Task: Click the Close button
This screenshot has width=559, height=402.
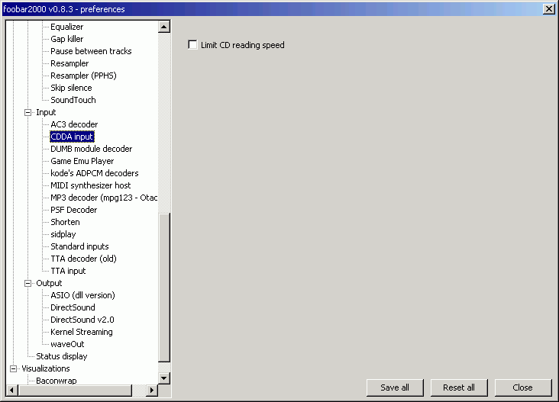Action: point(523,388)
